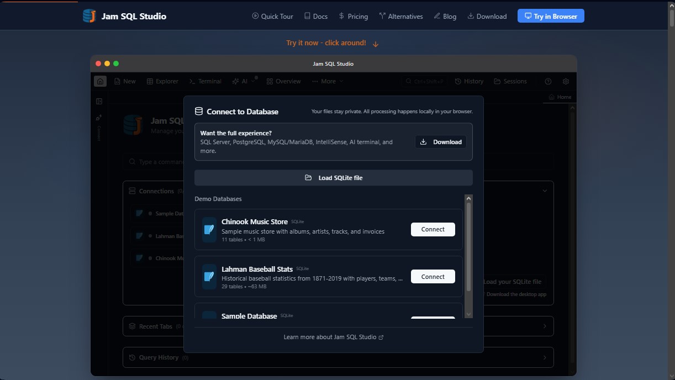Click the Demo Databases list scrollbar

tap(468, 246)
